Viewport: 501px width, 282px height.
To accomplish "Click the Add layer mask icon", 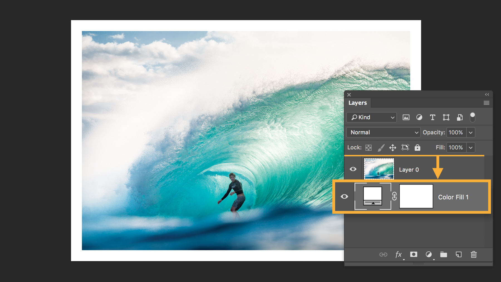I will (x=414, y=254).
